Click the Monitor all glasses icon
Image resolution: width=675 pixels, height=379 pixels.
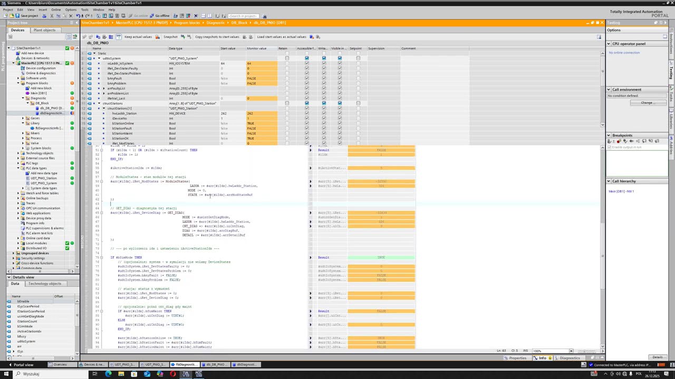[x=119, y=37]
